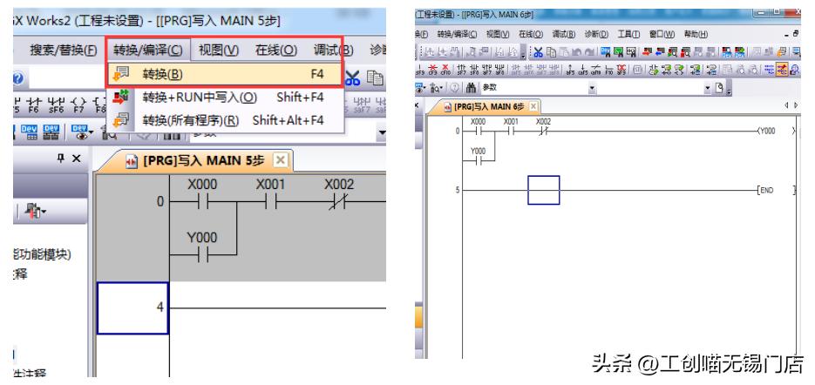
Task: Select Y000 output coil in right ladder
Action: pyautogui.click(x=776, y=132)
